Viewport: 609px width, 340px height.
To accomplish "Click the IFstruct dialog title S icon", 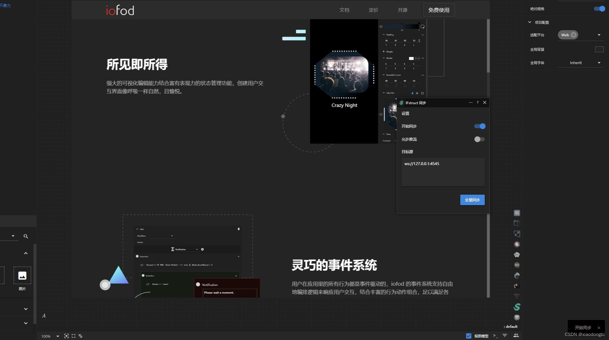I will click(401, 103).
